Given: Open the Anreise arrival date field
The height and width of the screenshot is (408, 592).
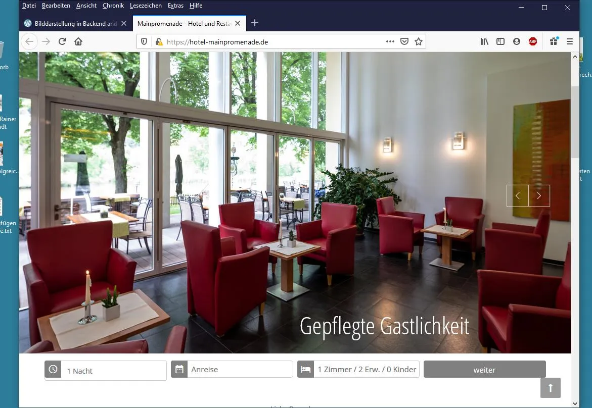Looking at the screenshot, I should click(240, 370).
